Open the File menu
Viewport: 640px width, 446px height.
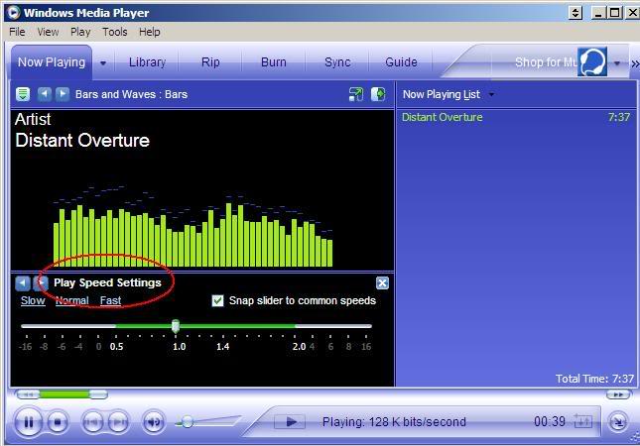coord(17,32)
